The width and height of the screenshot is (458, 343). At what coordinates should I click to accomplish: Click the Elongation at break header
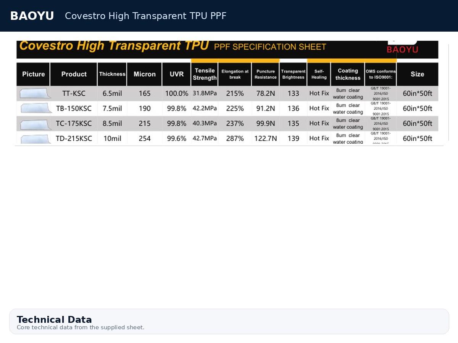click(x=235, y=74)
